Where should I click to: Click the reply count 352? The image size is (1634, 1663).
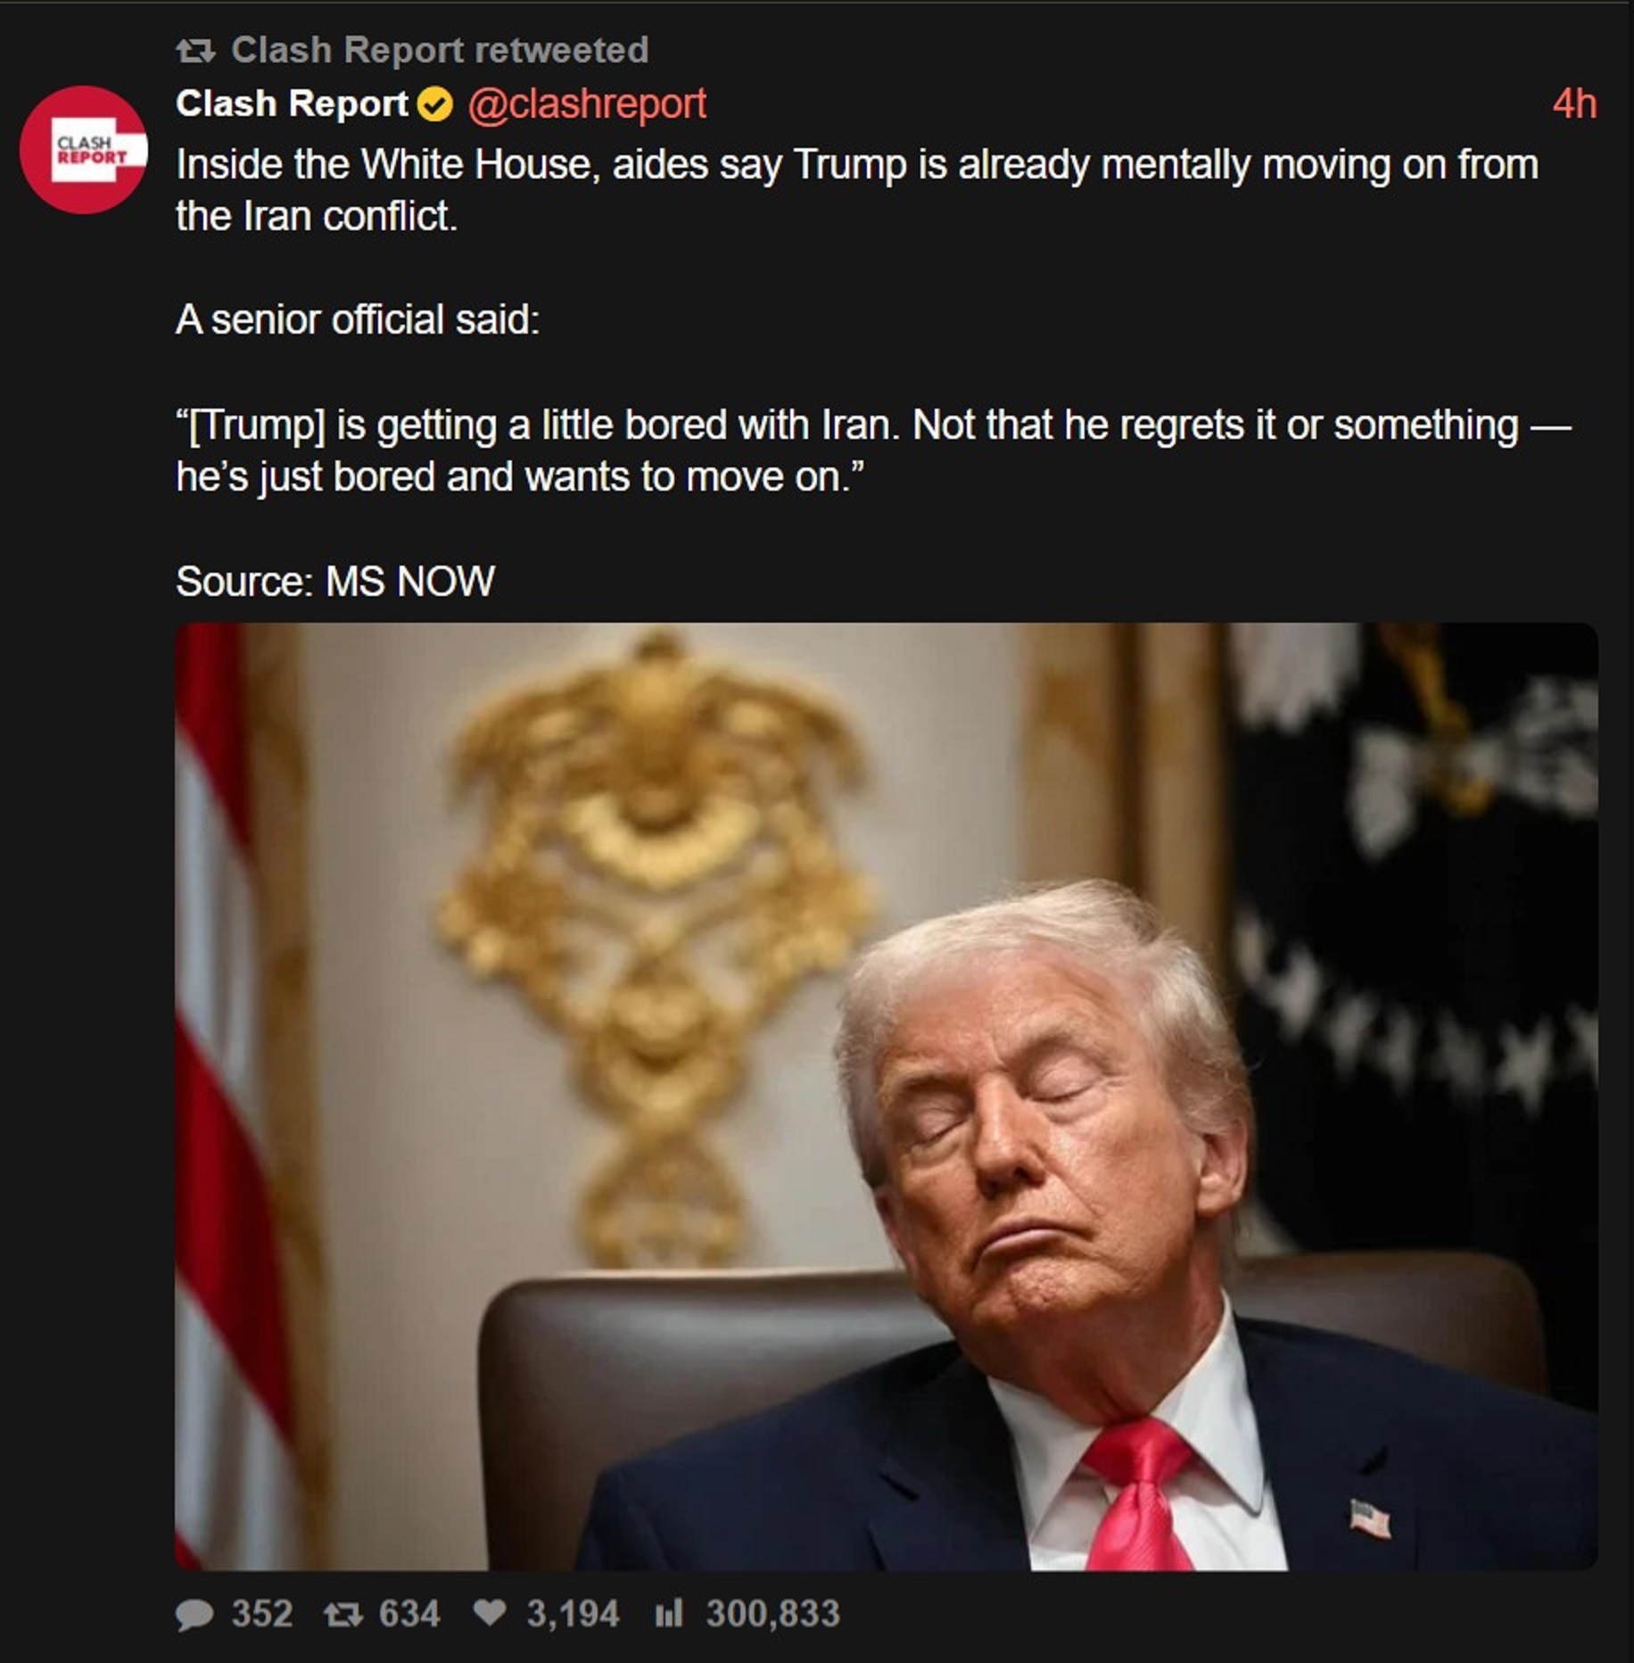click(262, 1614)
